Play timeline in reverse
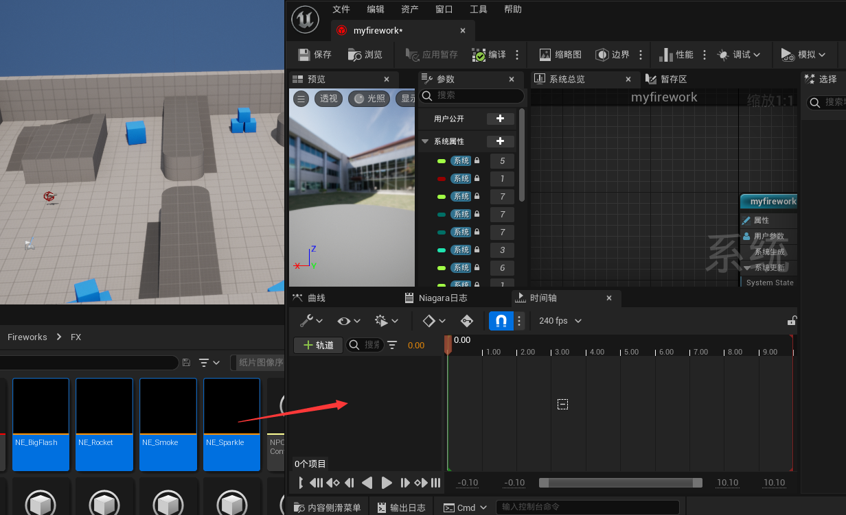Viewport: 846px width, 515px height. point(367,483)
